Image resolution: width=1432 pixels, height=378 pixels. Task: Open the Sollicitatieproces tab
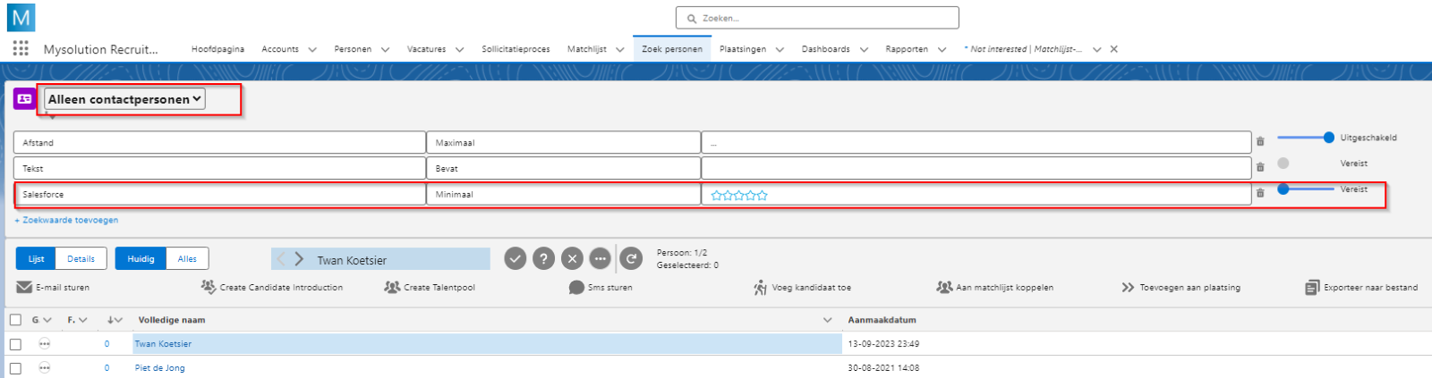(516, 49)
